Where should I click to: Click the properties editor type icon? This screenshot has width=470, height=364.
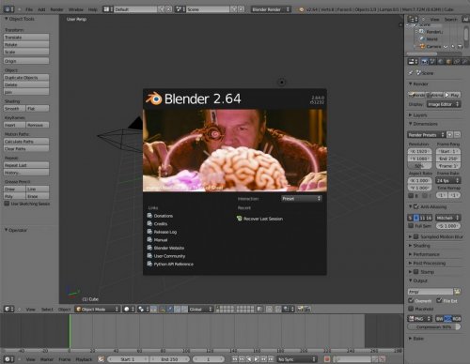pos(413,61)
